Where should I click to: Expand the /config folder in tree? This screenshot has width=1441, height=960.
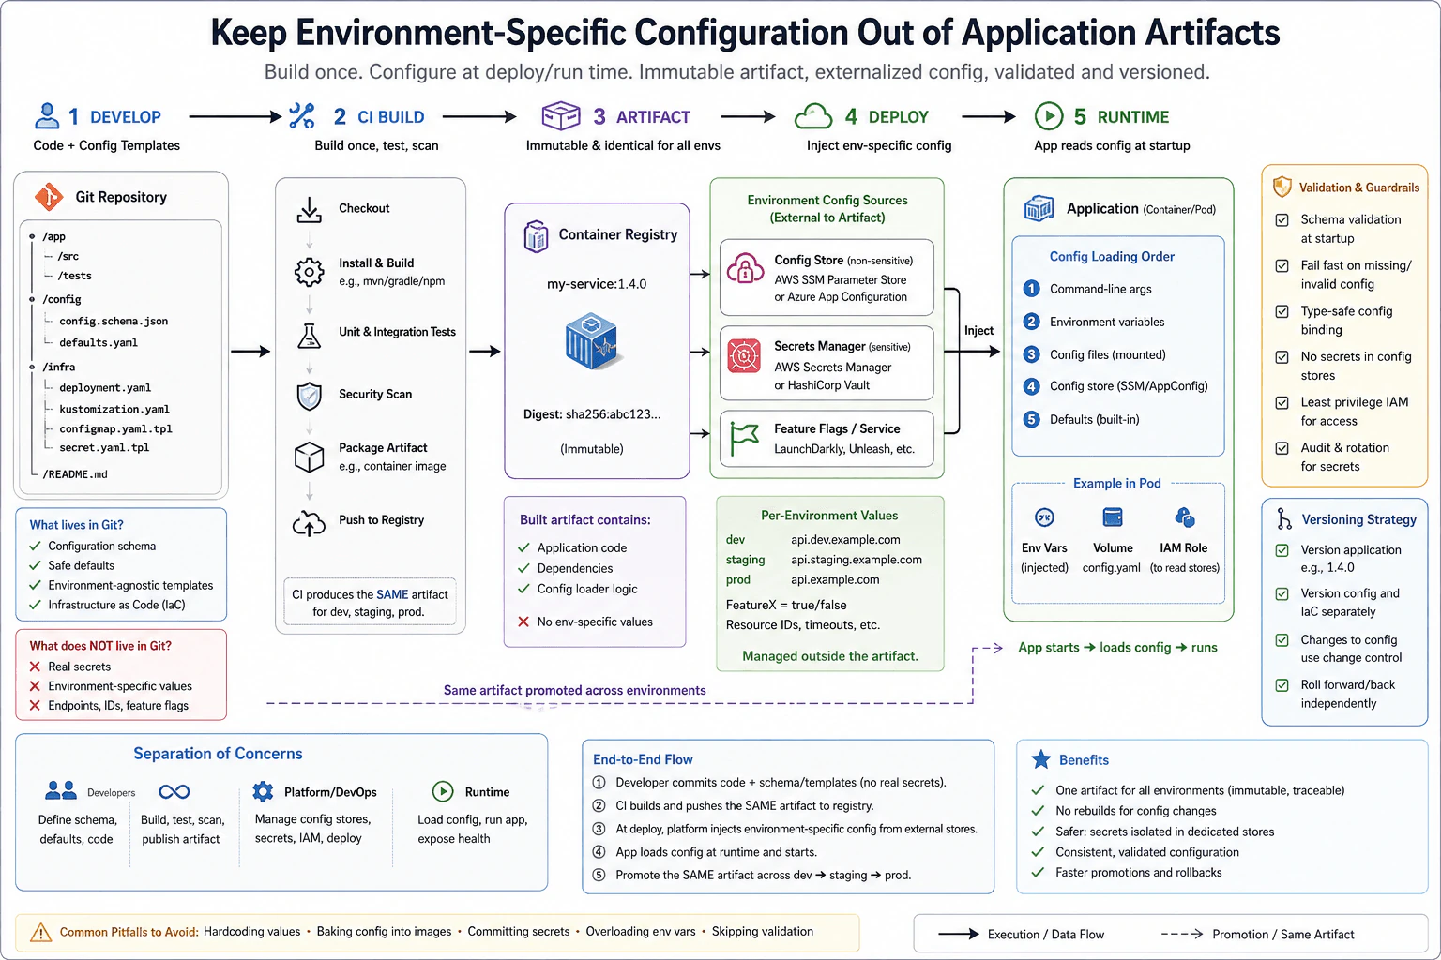tap(32, 299)
